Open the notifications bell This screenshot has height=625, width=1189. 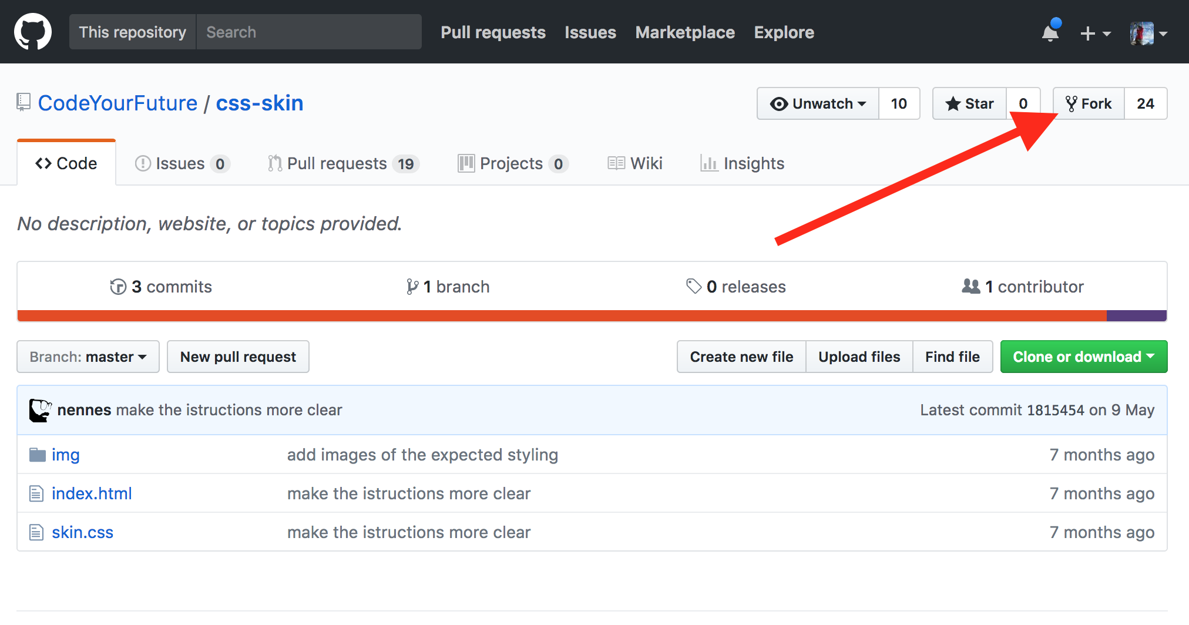click(1050, 32)
